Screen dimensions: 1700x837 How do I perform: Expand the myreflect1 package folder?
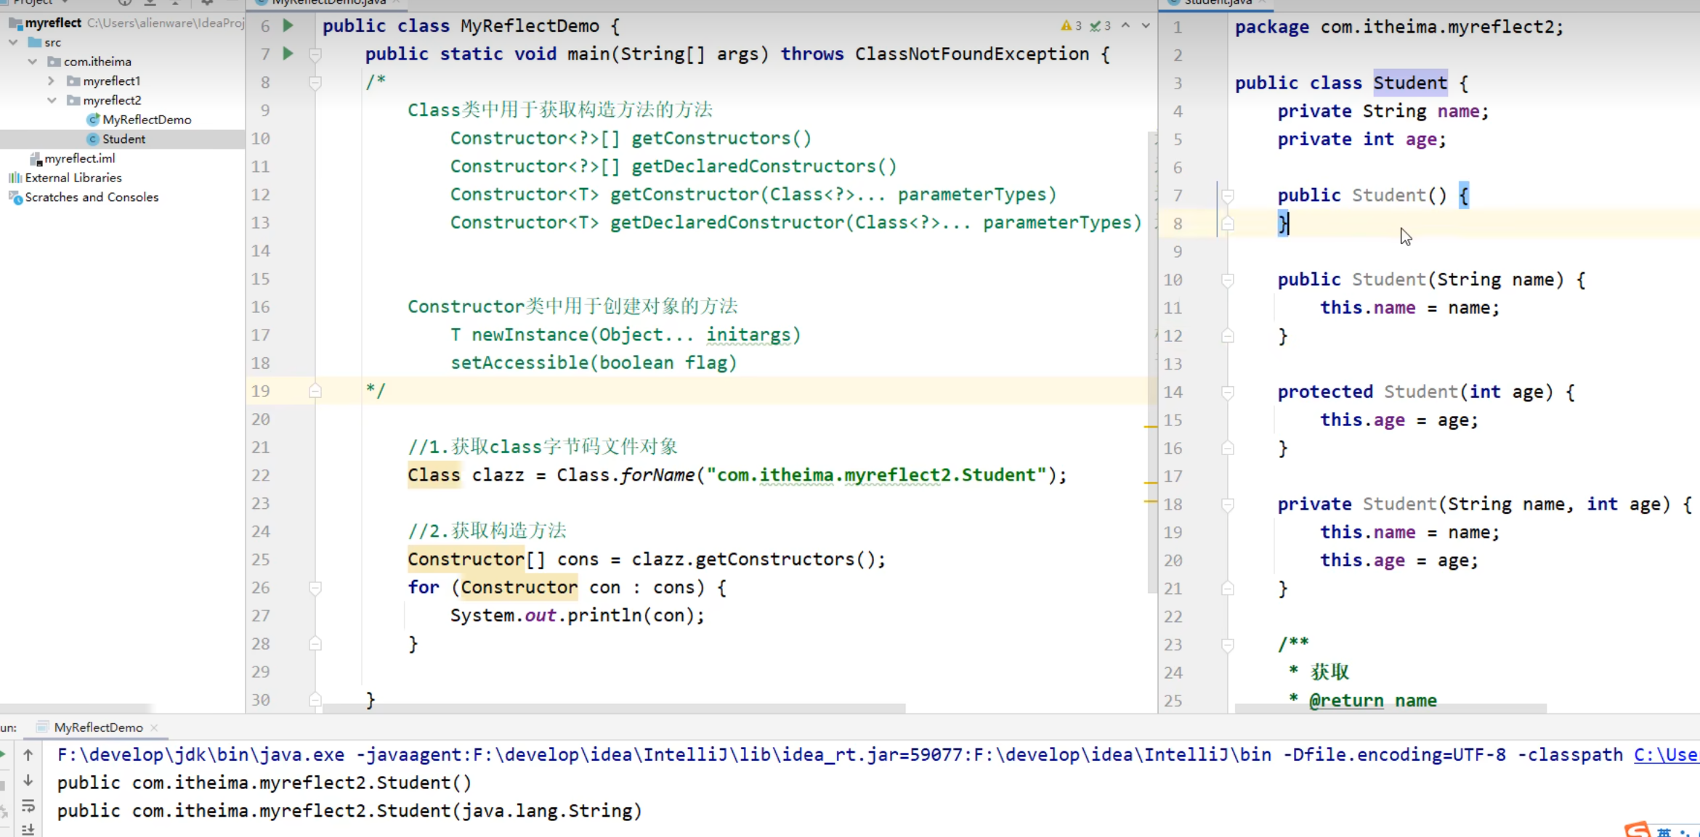pyautogui.click(x=52, y=81)
